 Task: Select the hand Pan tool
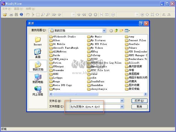tap(28, 15)
